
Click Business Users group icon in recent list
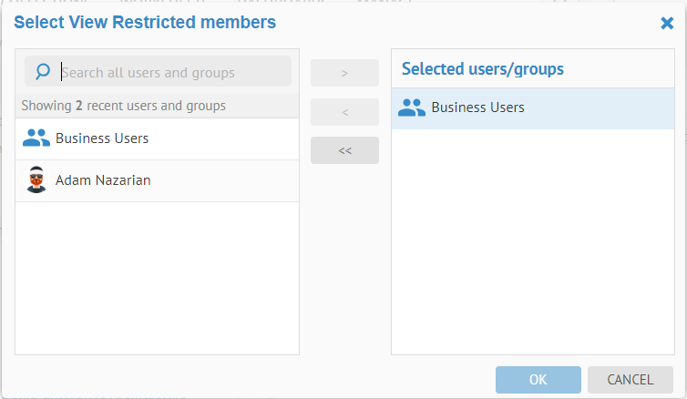pos(36,138)
